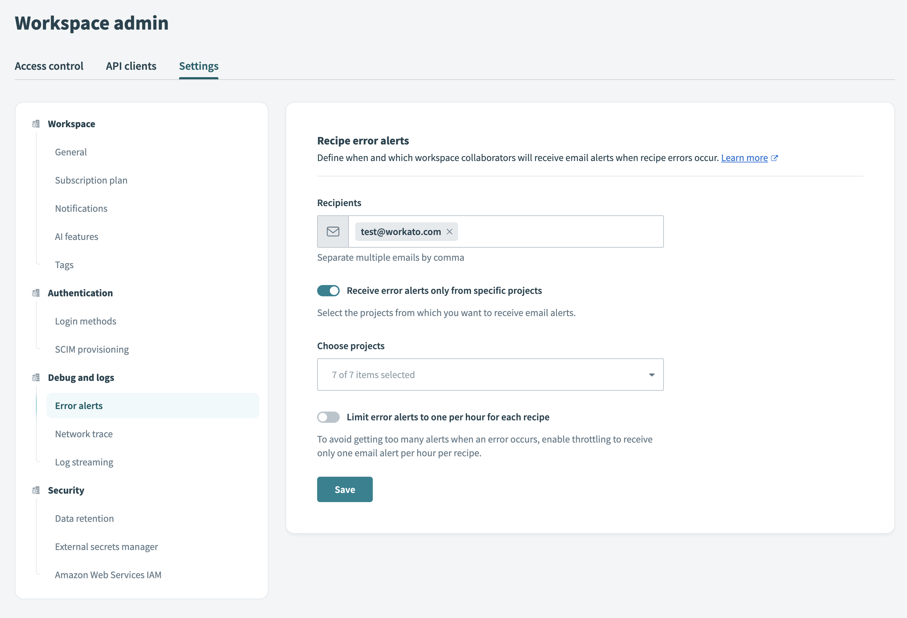Open the Notifications settings page
This screenshot has height=618, width=907.
point(81,208)
